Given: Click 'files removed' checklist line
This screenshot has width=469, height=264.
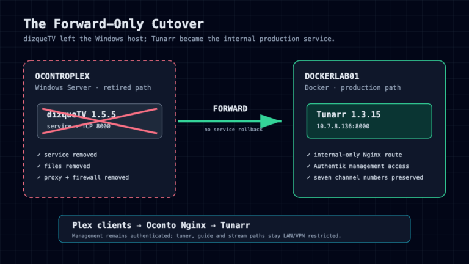Looking at the screenshot, I should tap(67, 166).
